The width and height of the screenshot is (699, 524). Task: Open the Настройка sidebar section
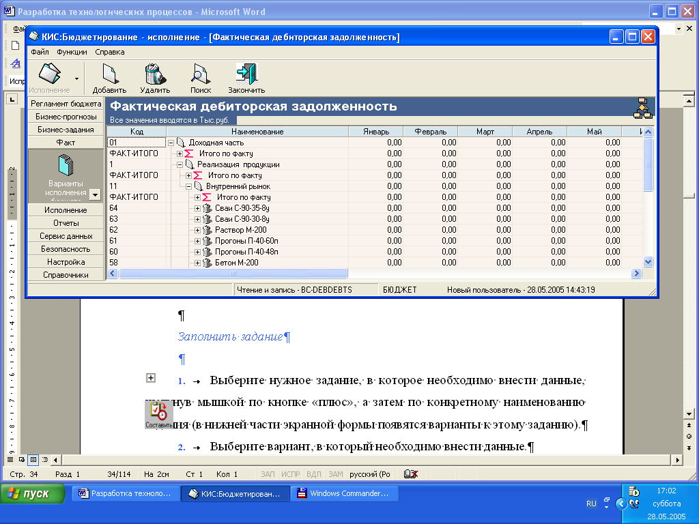pos(66,262)
